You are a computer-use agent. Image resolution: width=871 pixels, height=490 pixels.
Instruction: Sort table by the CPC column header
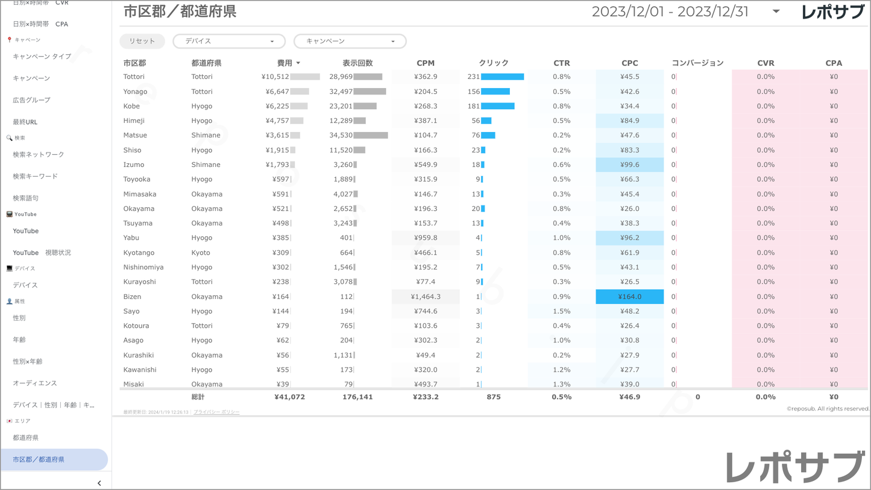coord(629,63)
